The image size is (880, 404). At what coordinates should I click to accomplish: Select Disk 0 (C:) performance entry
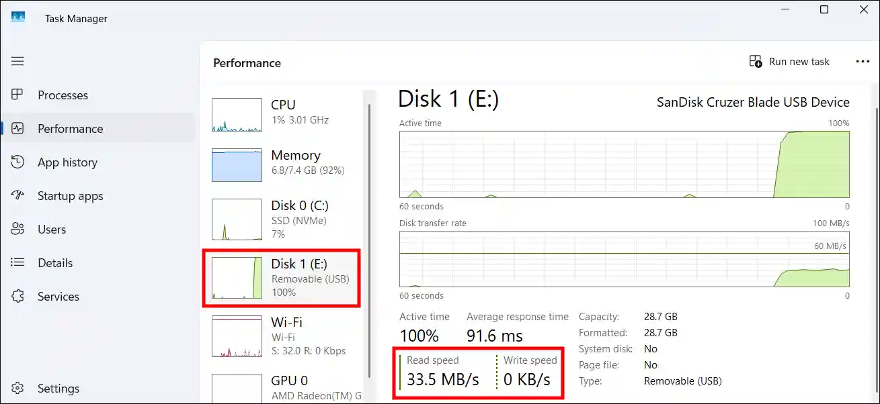tap(282, 219)
